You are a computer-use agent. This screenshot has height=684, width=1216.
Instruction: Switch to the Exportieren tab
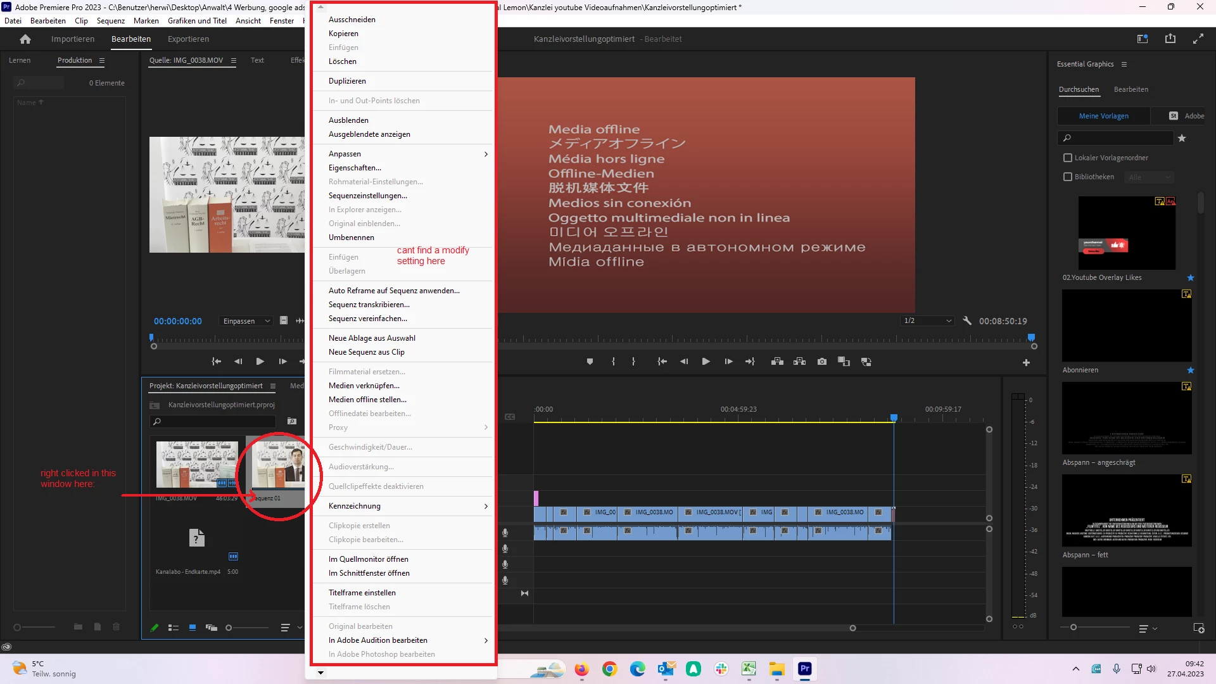188,39
